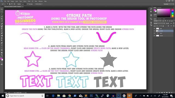Select the Gradient tool

tap(2, 36)
